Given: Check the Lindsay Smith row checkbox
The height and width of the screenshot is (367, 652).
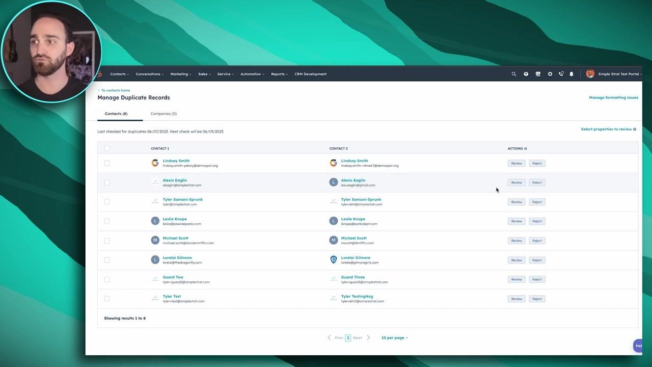Looking at the screenshot, I should click(x=107, y=163).
